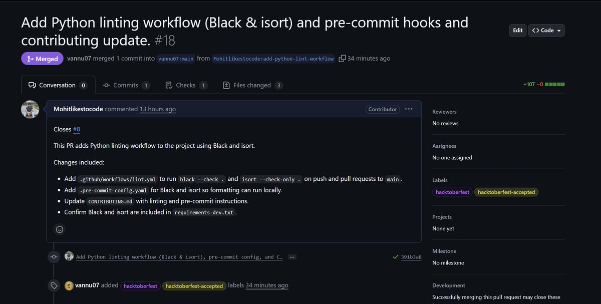This screenshot has width=601, height=304.
Task: Click the green check status icon
Action: (x=396, y=257)
